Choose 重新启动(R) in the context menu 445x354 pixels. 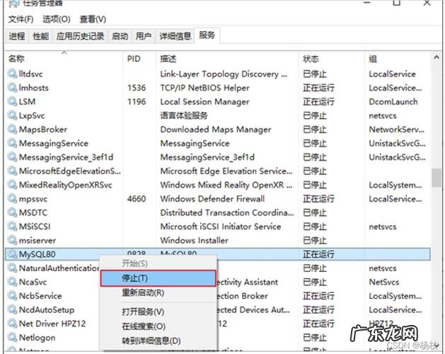click(x=143, y=292)
